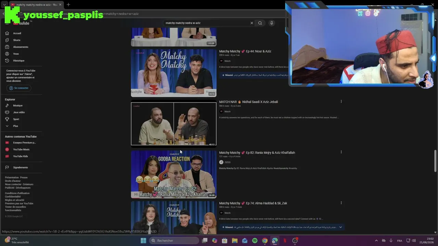Screen dimensions: 438x246
Task: Open the Presse footer link
Action: [x=24, y=178]
